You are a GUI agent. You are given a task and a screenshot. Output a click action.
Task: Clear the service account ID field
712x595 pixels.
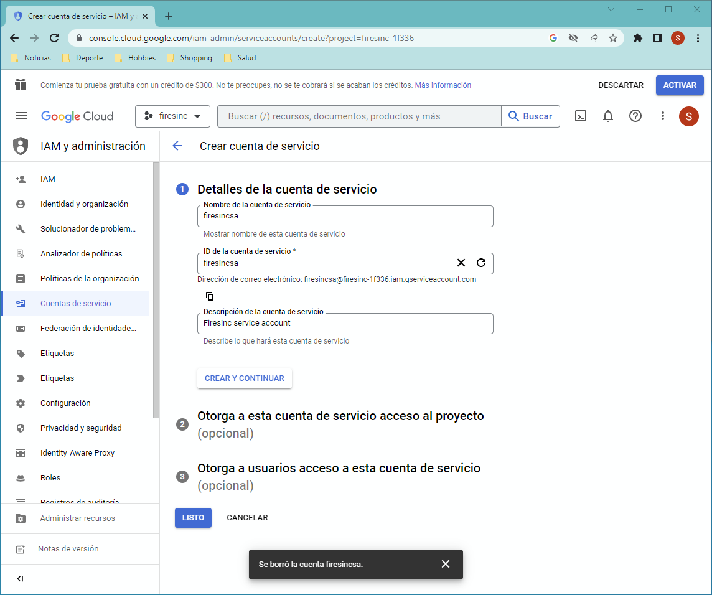pos(461,263)
